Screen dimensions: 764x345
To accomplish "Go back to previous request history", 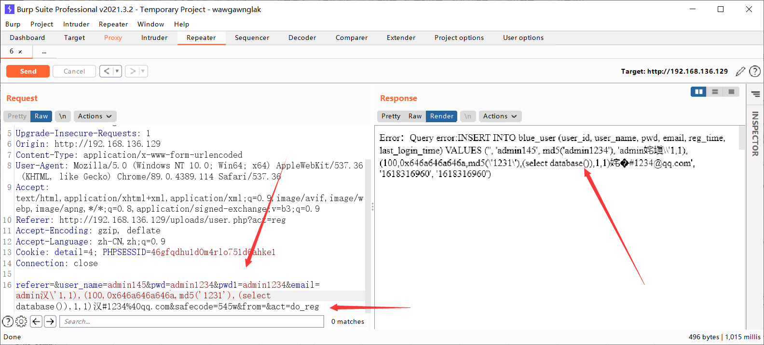I will pyautogui.click(x=107, y=71).
